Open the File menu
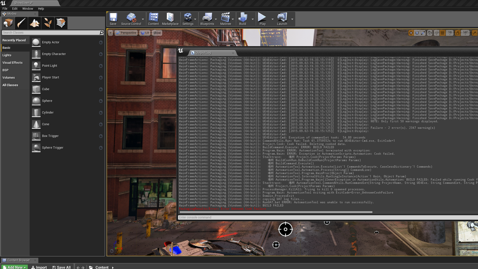This screenshot has height=269, width=478. [5, 8]
